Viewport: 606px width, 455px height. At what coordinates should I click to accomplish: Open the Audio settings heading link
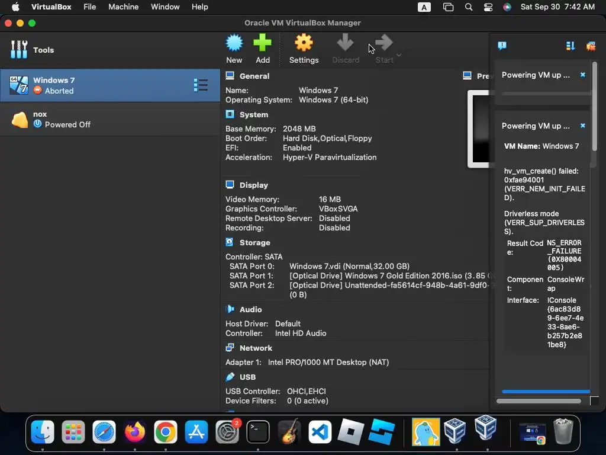pyautogui.click(x=250, y=309)
